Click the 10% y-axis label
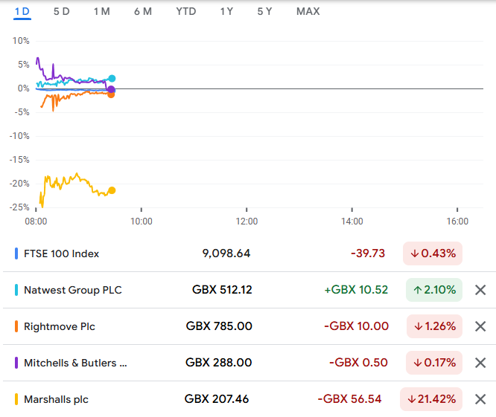 coord(21,41)
